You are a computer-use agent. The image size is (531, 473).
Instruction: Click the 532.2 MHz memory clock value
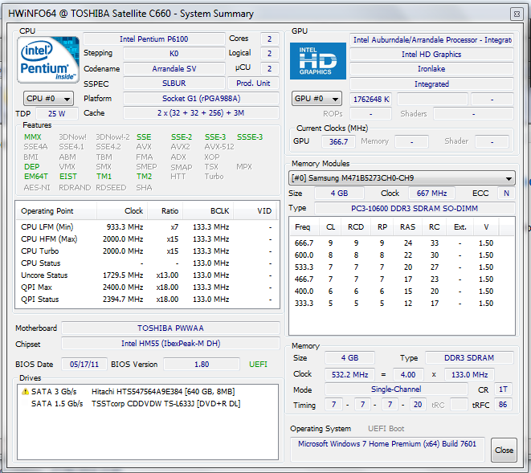coord(349,375)
